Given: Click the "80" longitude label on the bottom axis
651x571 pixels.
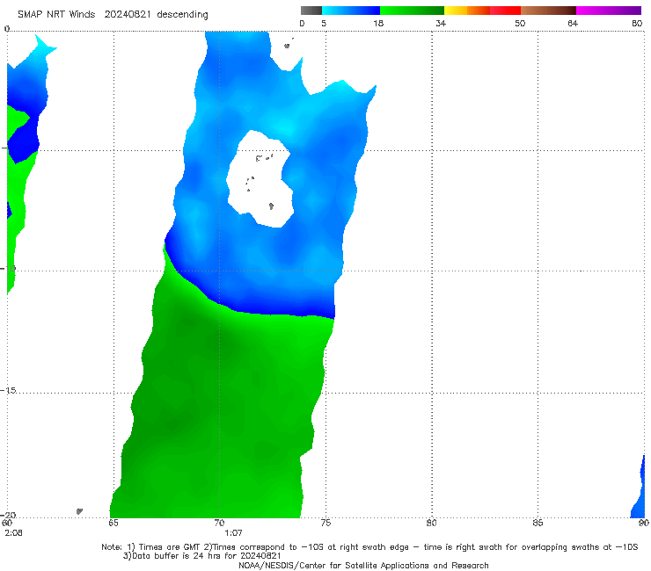Looking at the screenshot, I should pos(431,523).
